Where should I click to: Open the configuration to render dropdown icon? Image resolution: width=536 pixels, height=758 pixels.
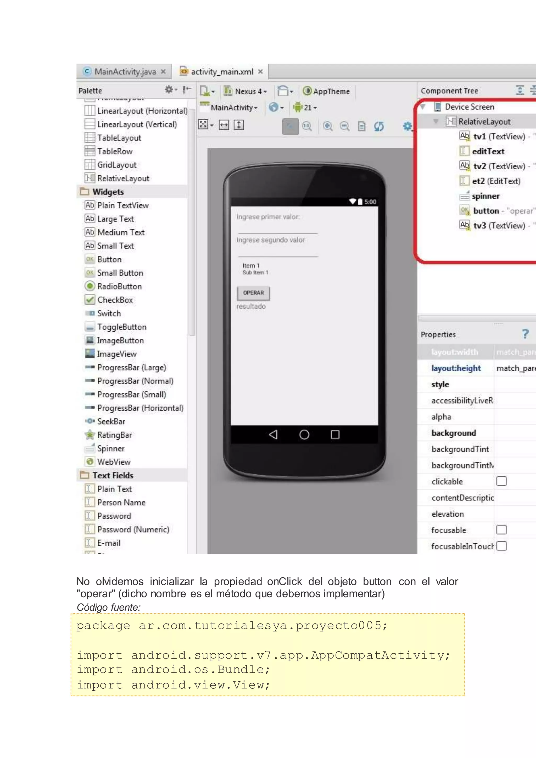(x=207, y=91)
